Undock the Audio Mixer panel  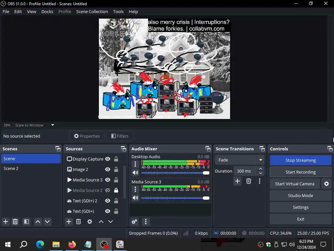[x=208, y=149]
